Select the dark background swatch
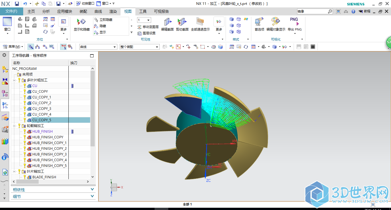Viewport: 391px width, 210px height. 313,47
